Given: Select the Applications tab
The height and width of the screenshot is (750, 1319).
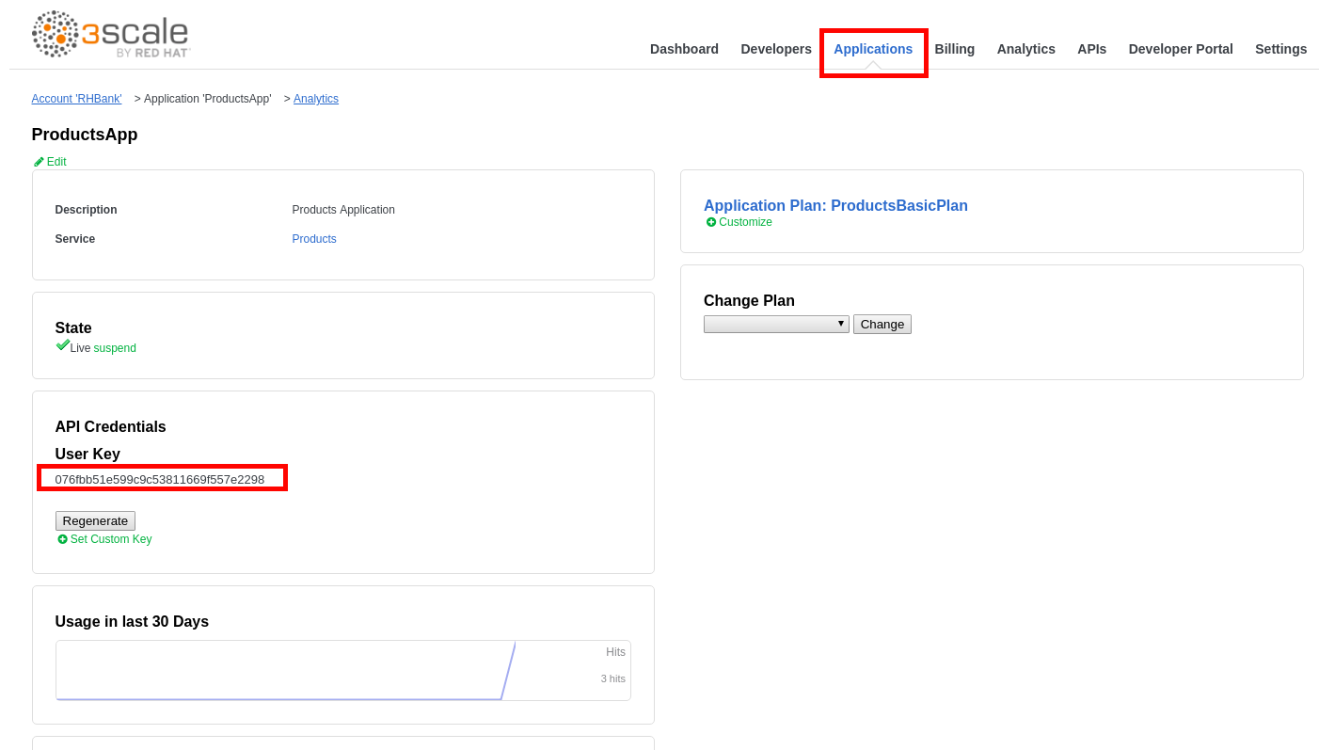Looking at the screenshot, I should (872, 49).
